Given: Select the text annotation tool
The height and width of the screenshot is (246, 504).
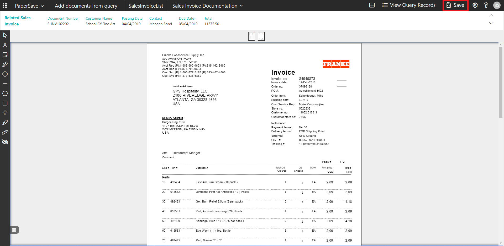Looking at the screenshot, I should 5,45.
